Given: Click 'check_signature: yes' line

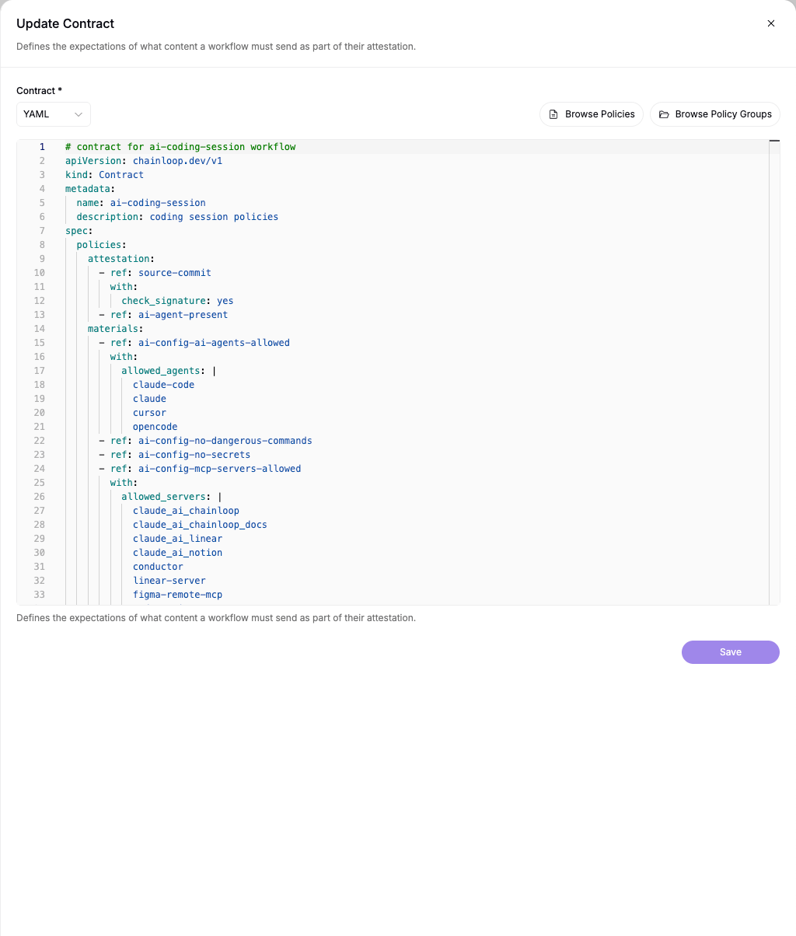Looking at the screenshot, I should coord(177,301).
